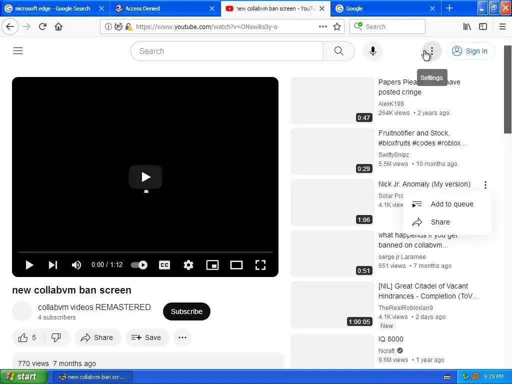Close the YouTube tab
Image resolution: width=512 pixels, height=384 pixels.
(322, 8)
